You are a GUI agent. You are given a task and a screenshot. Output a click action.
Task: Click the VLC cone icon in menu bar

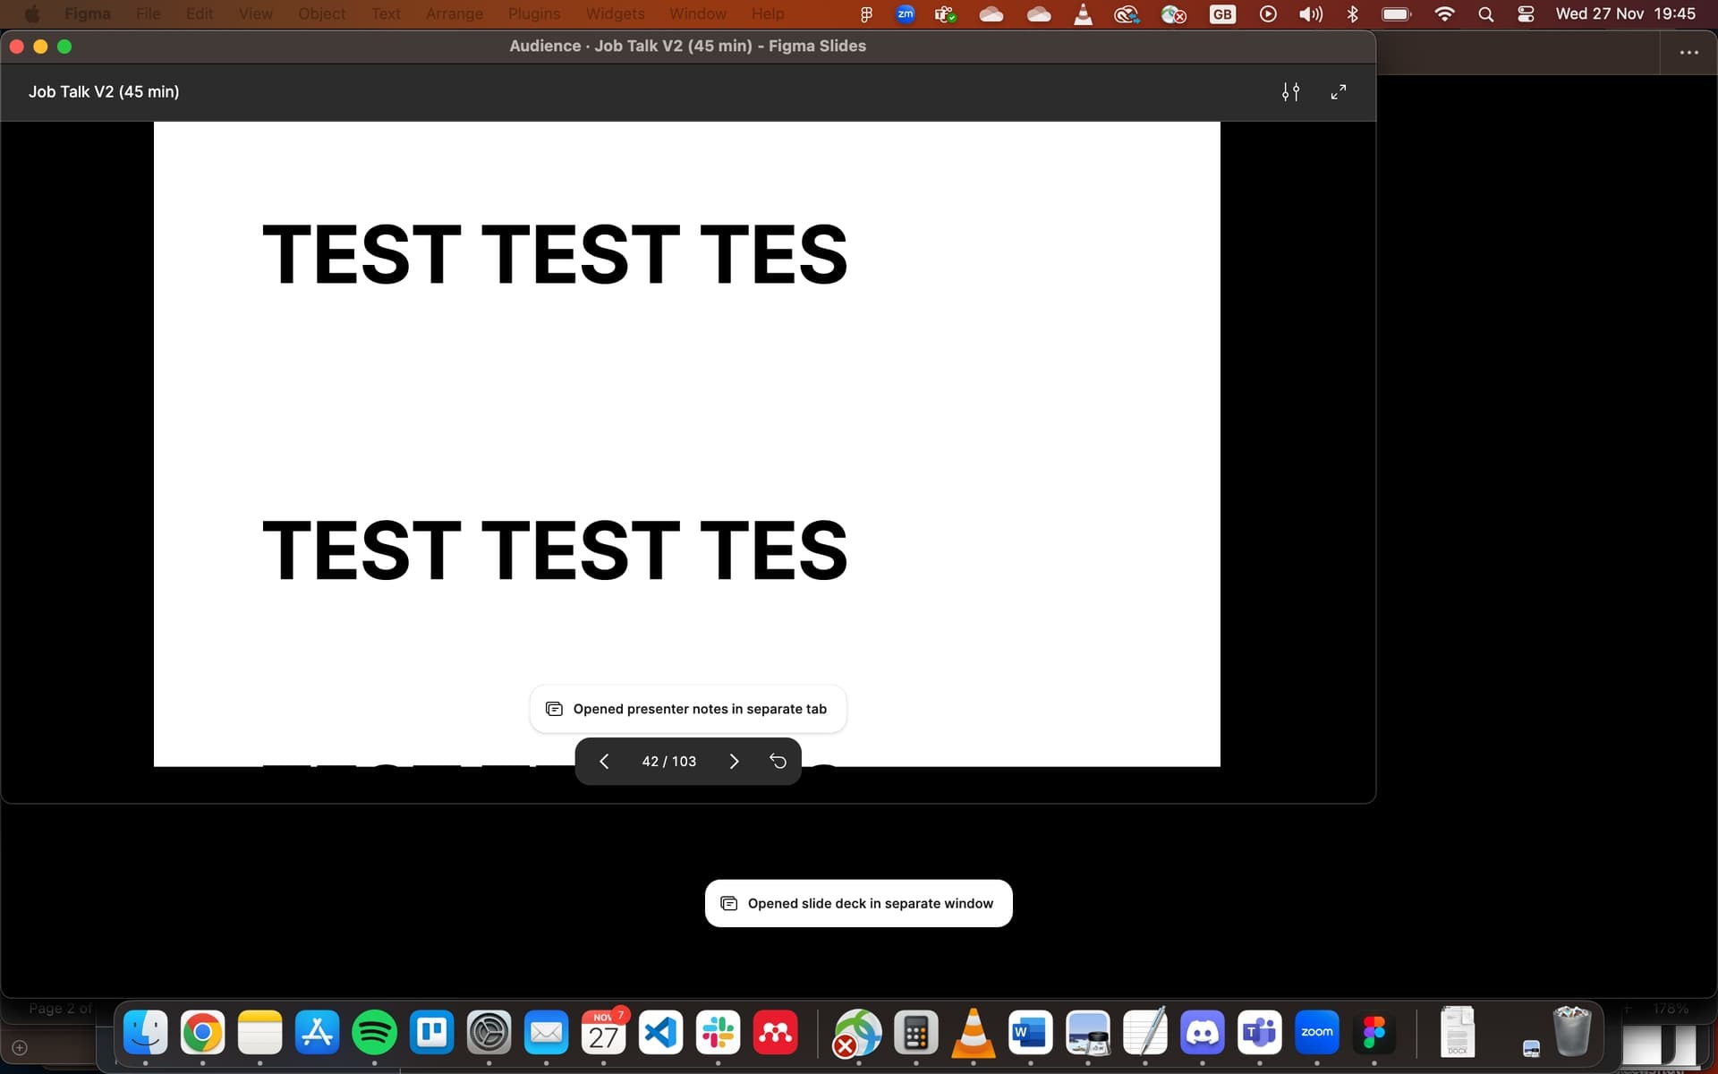(x=1083, y=14)
